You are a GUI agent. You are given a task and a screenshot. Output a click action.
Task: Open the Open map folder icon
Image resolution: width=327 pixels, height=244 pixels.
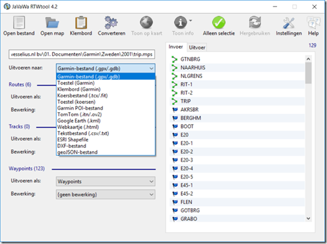(51, 23)
